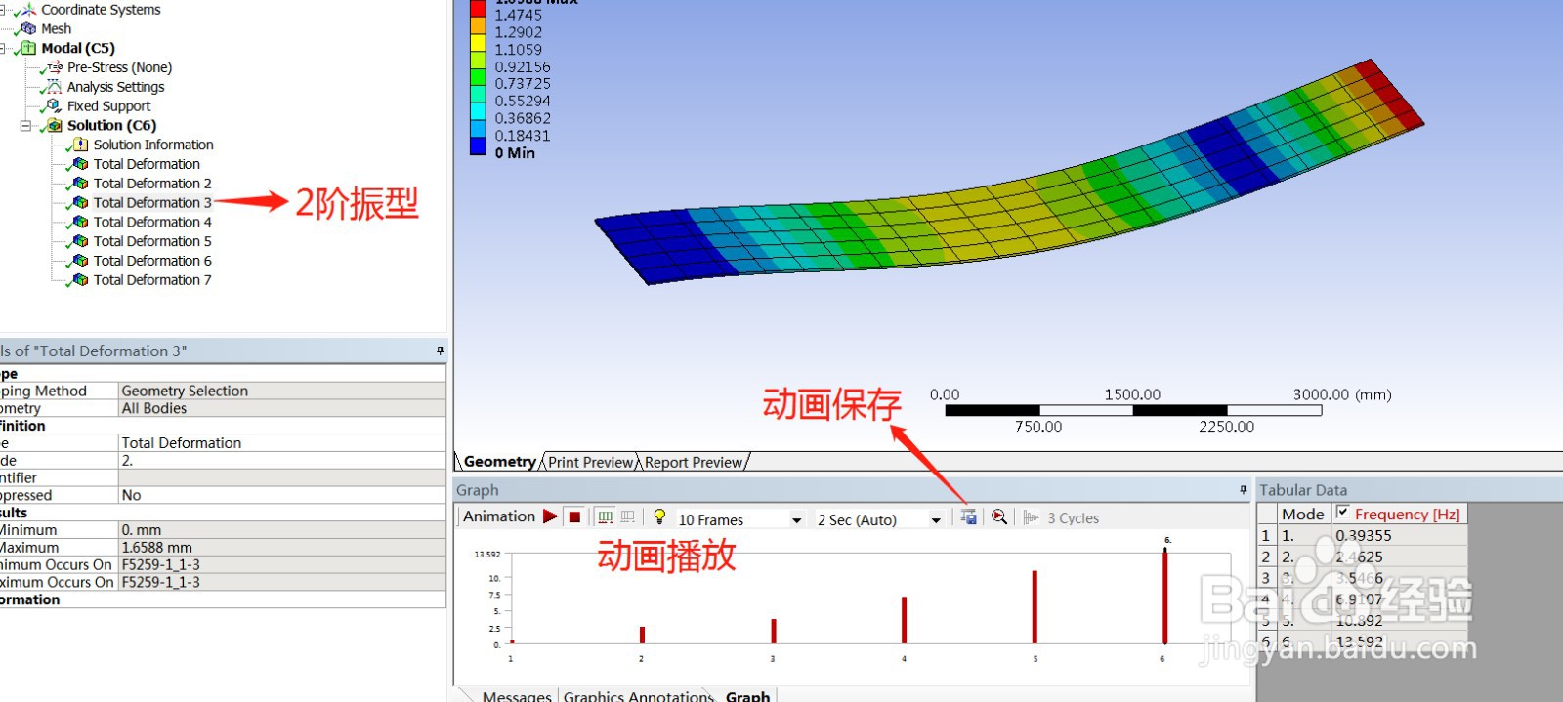
Task: Pin the Graph panel
Action: point(1243,489)
